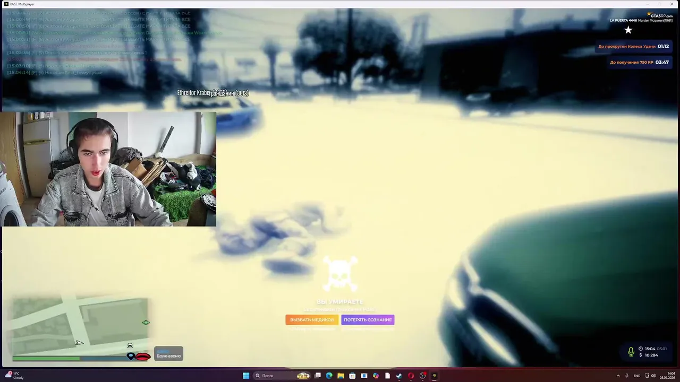Open Opera browser from the taskbar
Viewport: 680px width, 382px height.
click(411, 376)
